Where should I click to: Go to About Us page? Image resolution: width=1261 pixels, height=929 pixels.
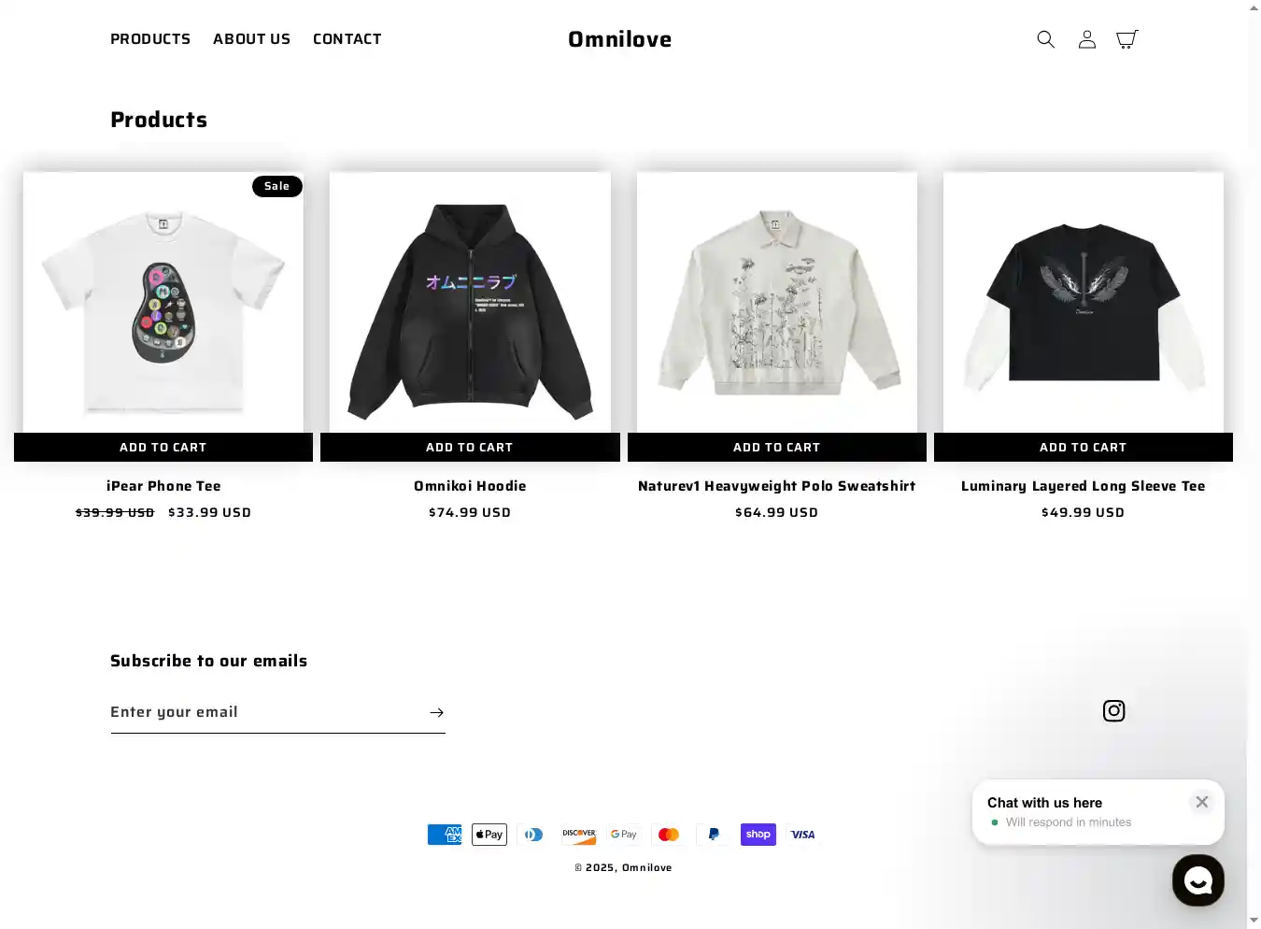pos(251,39)
